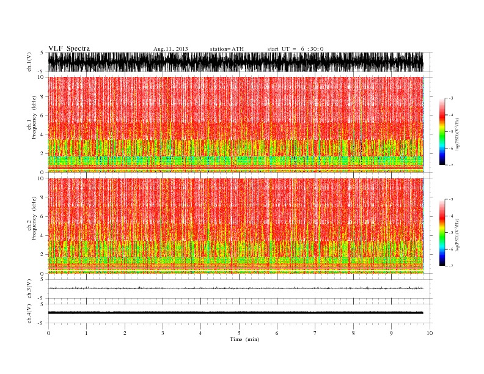
Task: Click the ch.3 voltage waveform trace
Action: [236, 288]
